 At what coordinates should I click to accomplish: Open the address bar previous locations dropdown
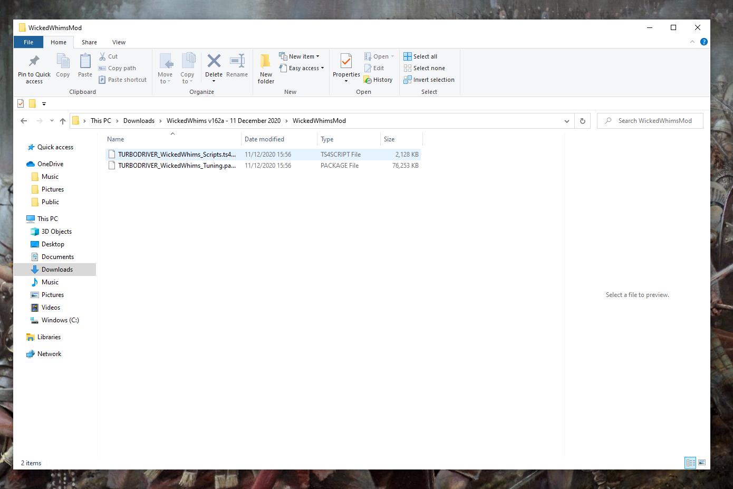pos(567,120)
